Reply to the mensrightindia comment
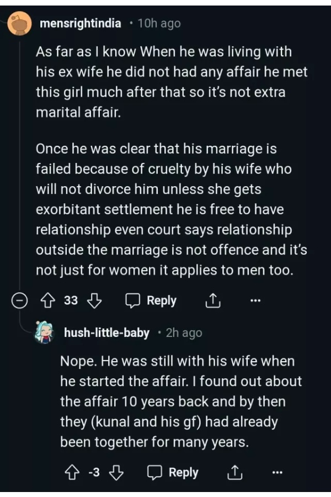 [151, 301]
